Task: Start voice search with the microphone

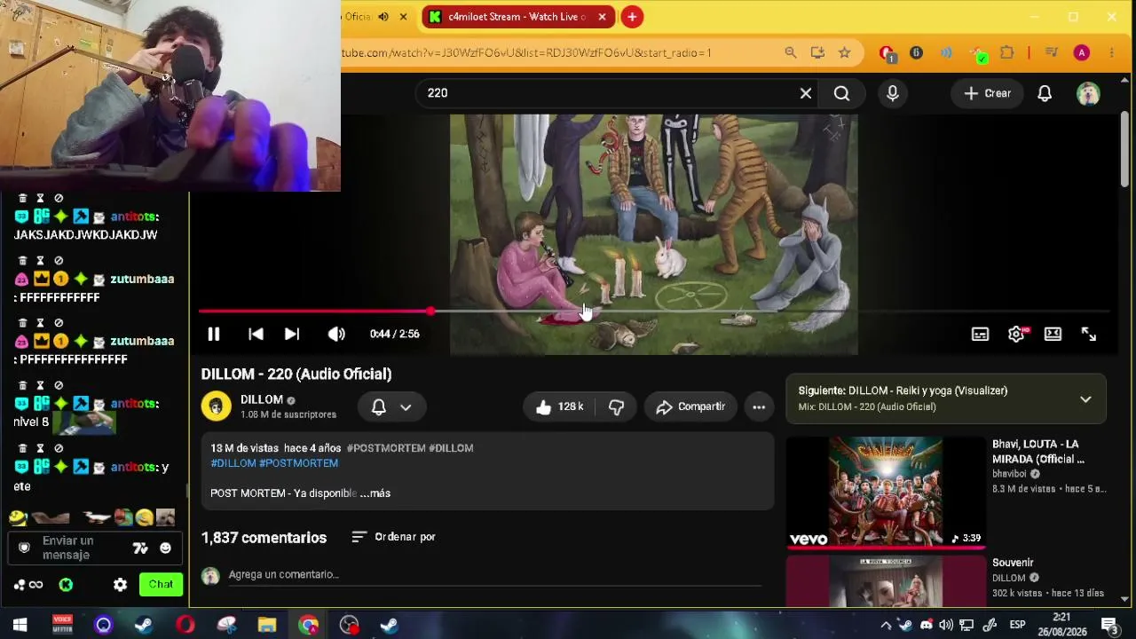Action: tap(893, 93)
